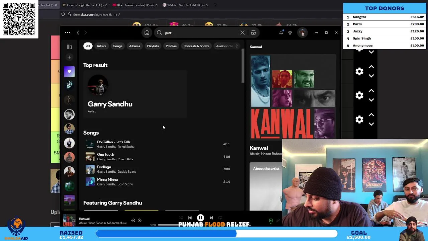Viewport: 428px width, 241px height.
Task: Collapse Your Library sidebar
Action: tap(69, 47)
